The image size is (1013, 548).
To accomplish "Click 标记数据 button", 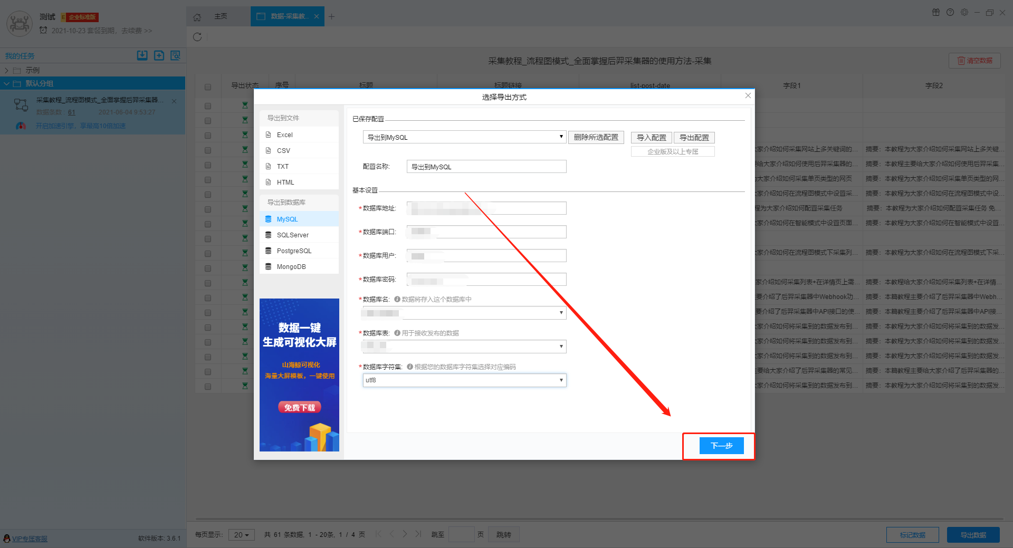I will point(912,535).
